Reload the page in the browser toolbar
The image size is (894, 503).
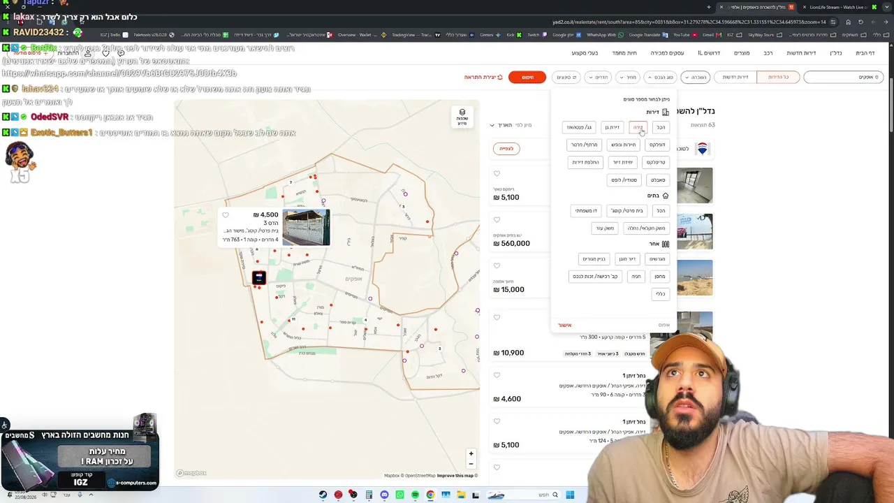tap(860, 22)
